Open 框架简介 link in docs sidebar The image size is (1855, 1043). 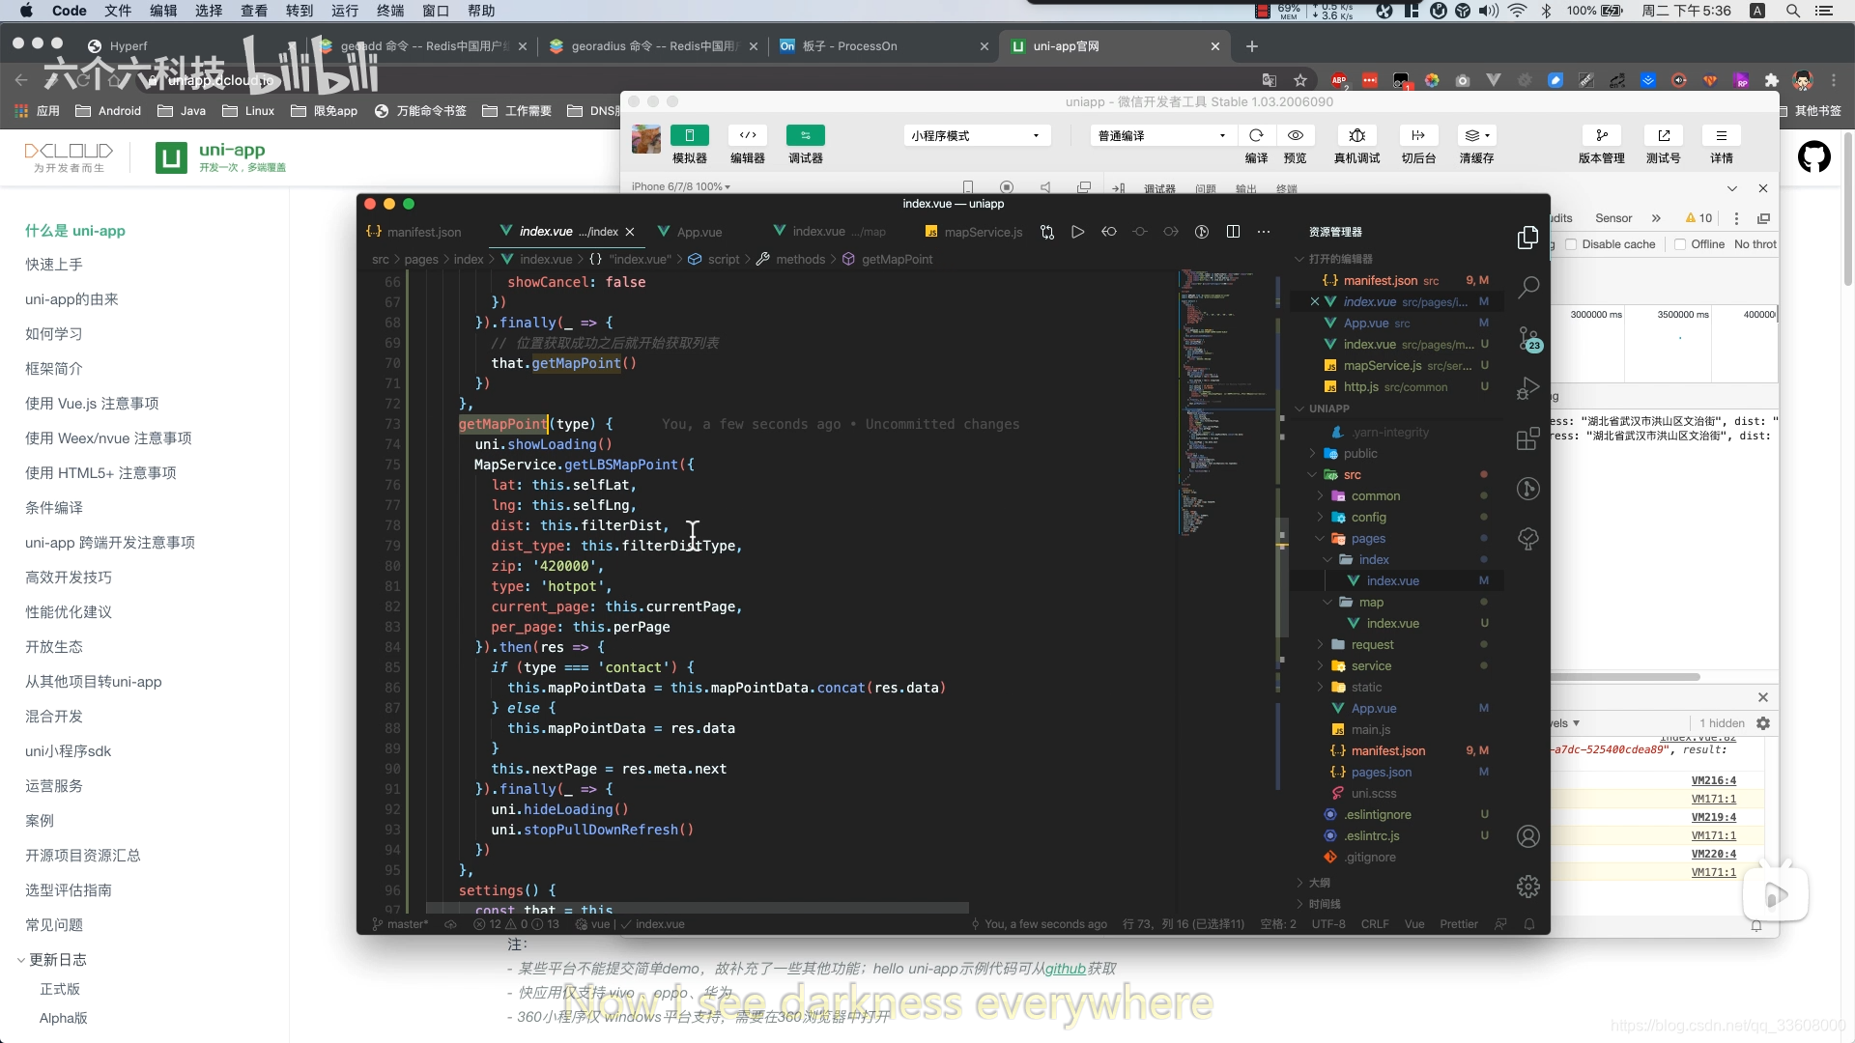point(54,369)
